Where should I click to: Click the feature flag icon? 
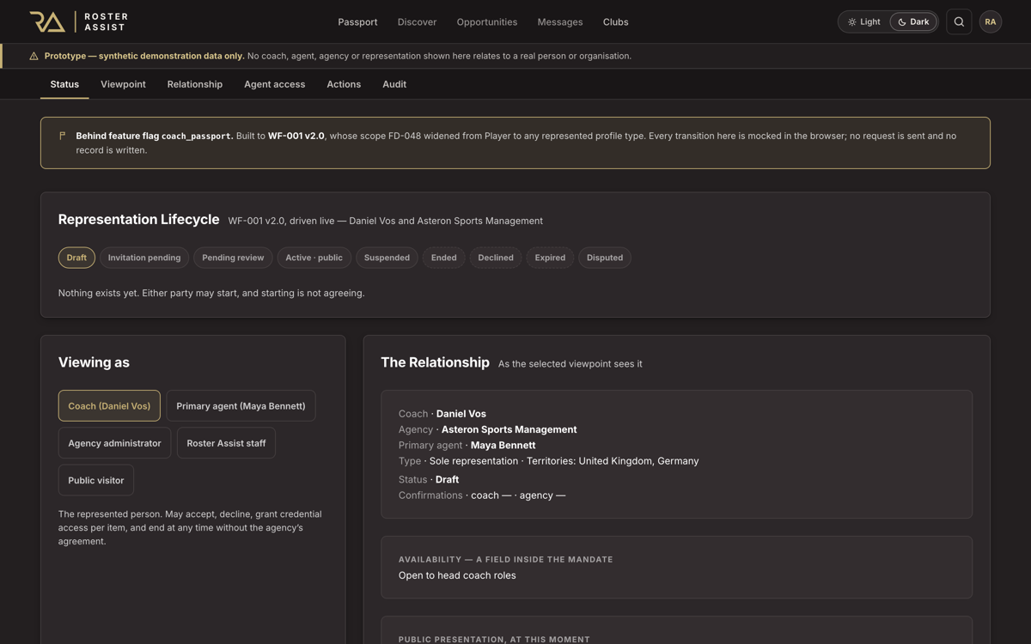pos(62,136)
